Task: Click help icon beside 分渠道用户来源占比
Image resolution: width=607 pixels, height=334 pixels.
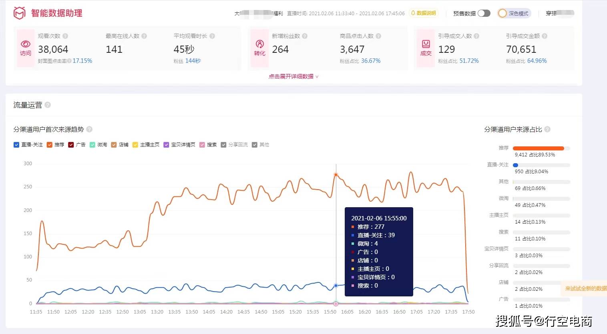Action: click(x=547, y=129)
